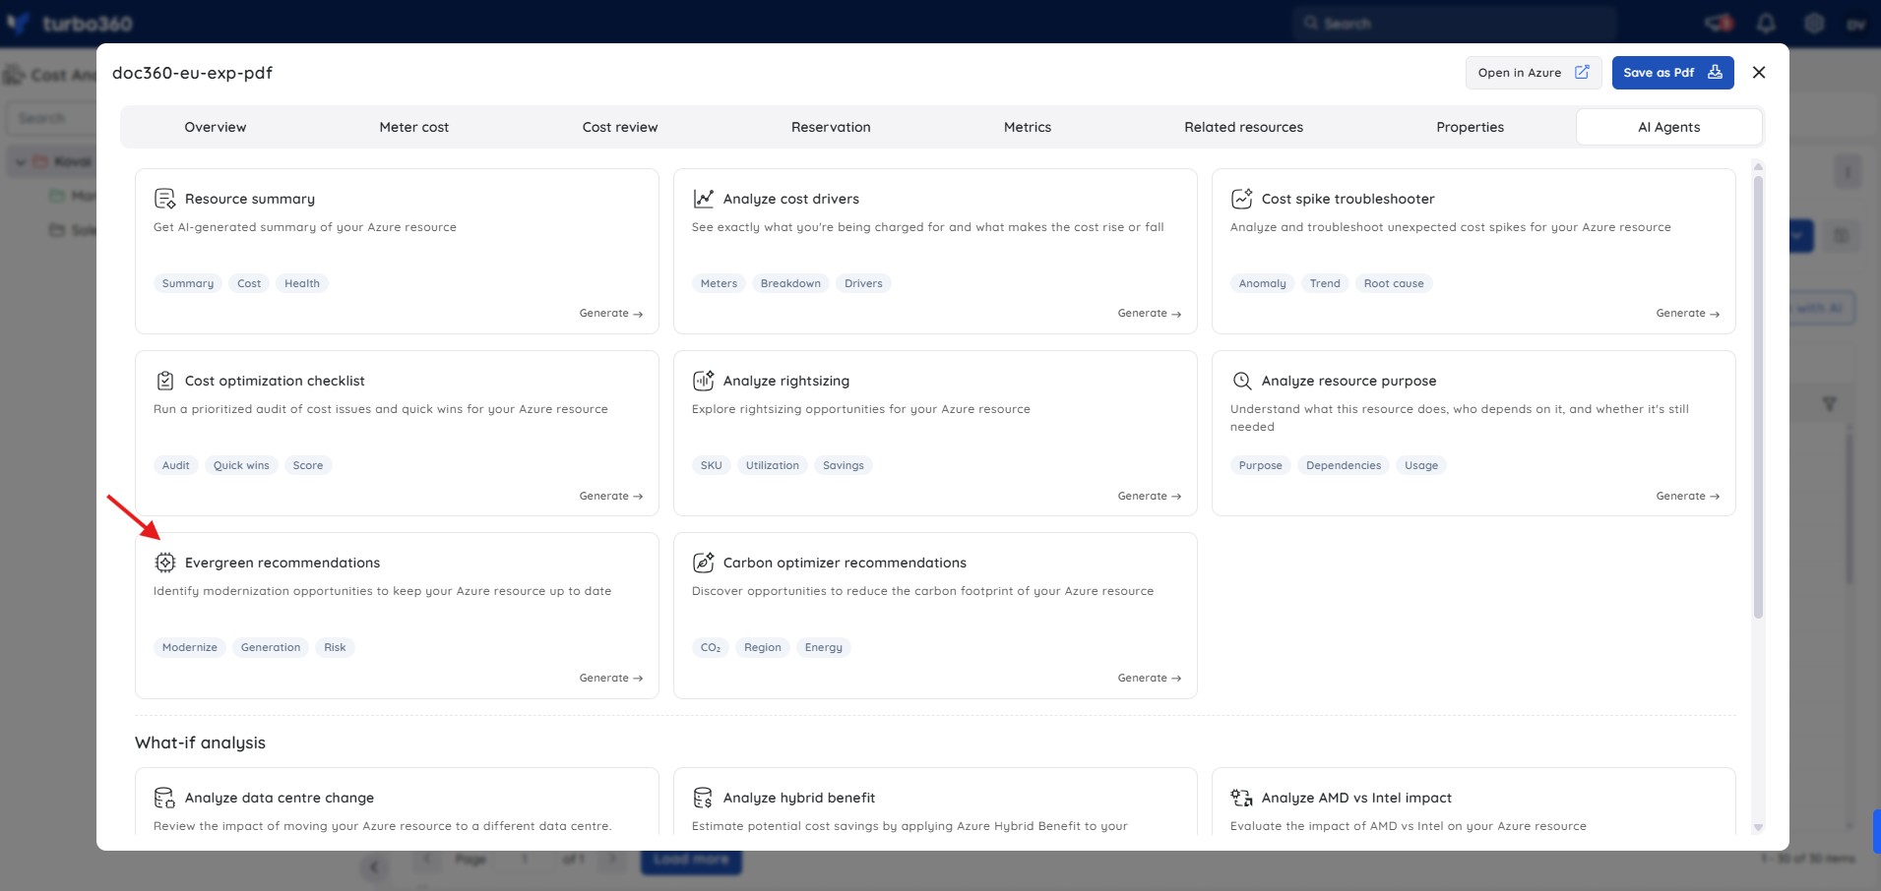This screenshot has height=891, width=1881.
Task: Click the "Dependencies" tag chip
Action: pos(1344,465)
